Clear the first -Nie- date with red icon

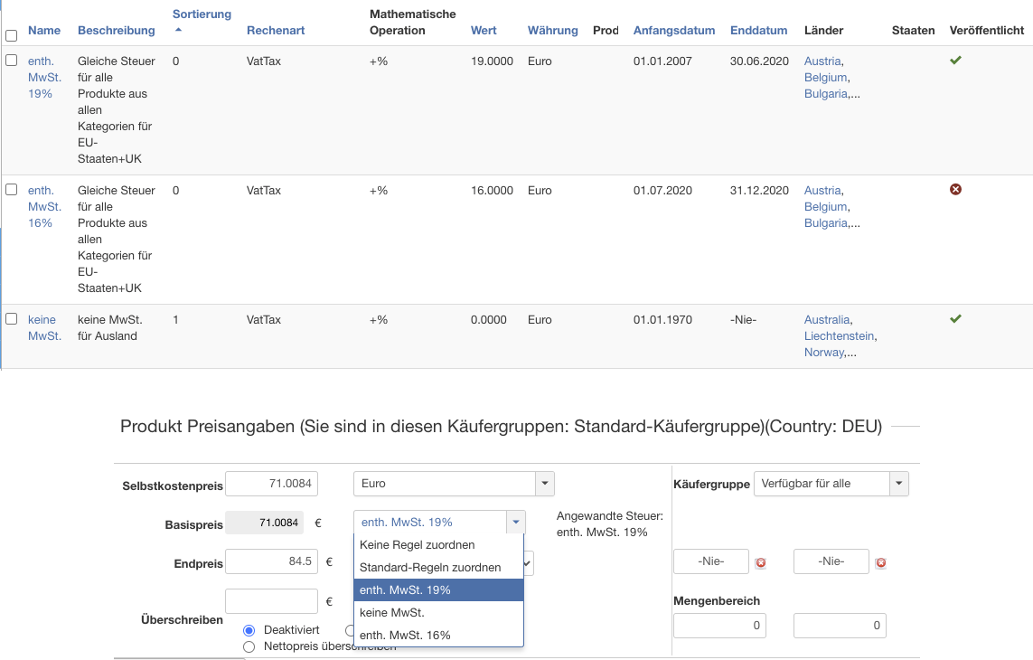[761, 562]
